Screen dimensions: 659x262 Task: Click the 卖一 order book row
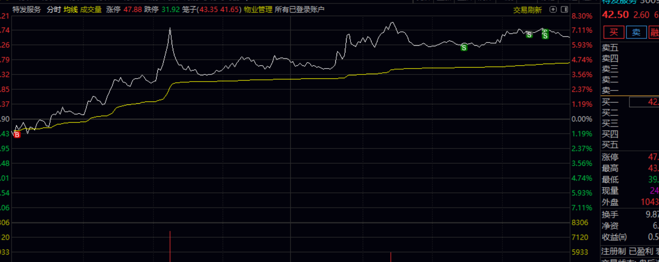click(630, 90)
